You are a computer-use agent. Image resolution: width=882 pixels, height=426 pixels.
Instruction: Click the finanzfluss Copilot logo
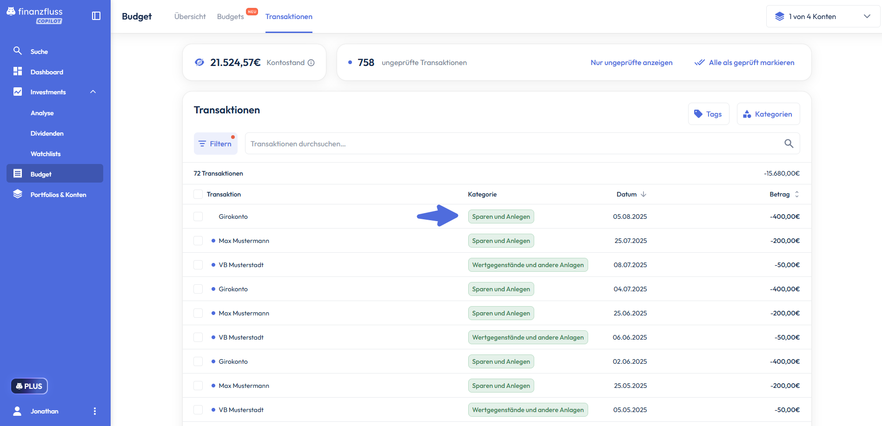35,15
